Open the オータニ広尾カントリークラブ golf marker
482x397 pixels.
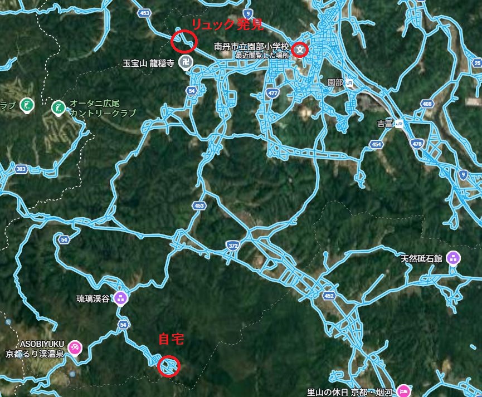pos(59,108)
